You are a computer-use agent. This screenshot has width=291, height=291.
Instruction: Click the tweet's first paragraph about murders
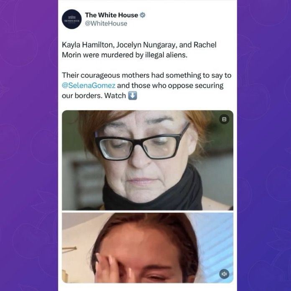click(139, 50)
